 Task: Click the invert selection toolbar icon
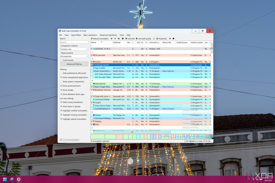(x=119, y=39)
